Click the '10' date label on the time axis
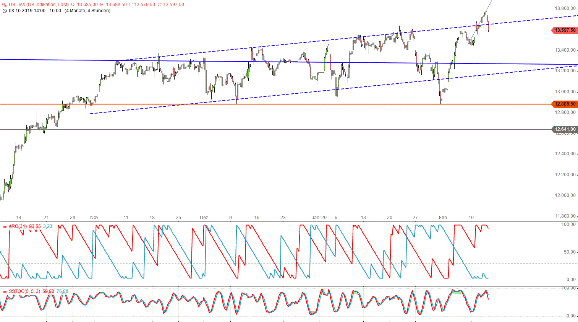578x322 pixels. click(x=471, y=218)
